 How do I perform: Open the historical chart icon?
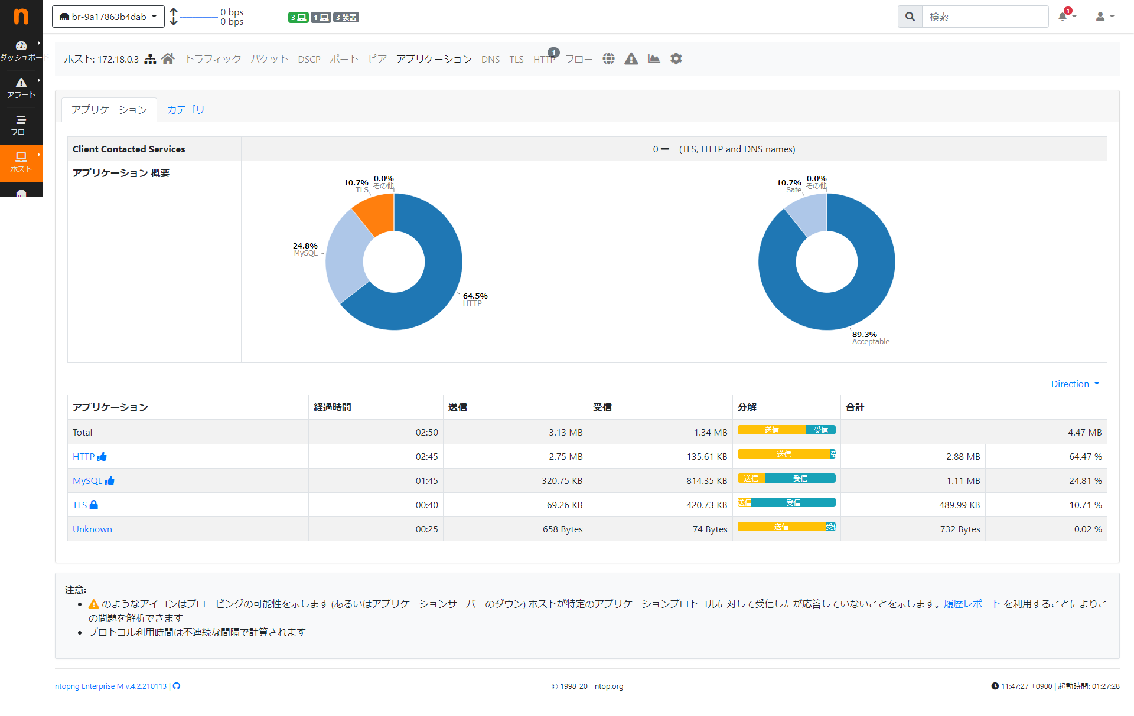tap(653, 58)
